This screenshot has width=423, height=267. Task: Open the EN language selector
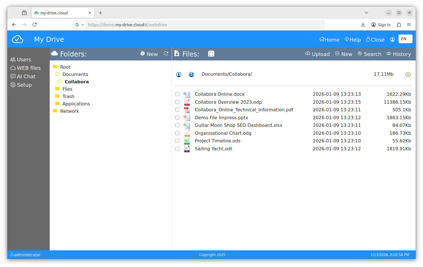pos(405,39)
